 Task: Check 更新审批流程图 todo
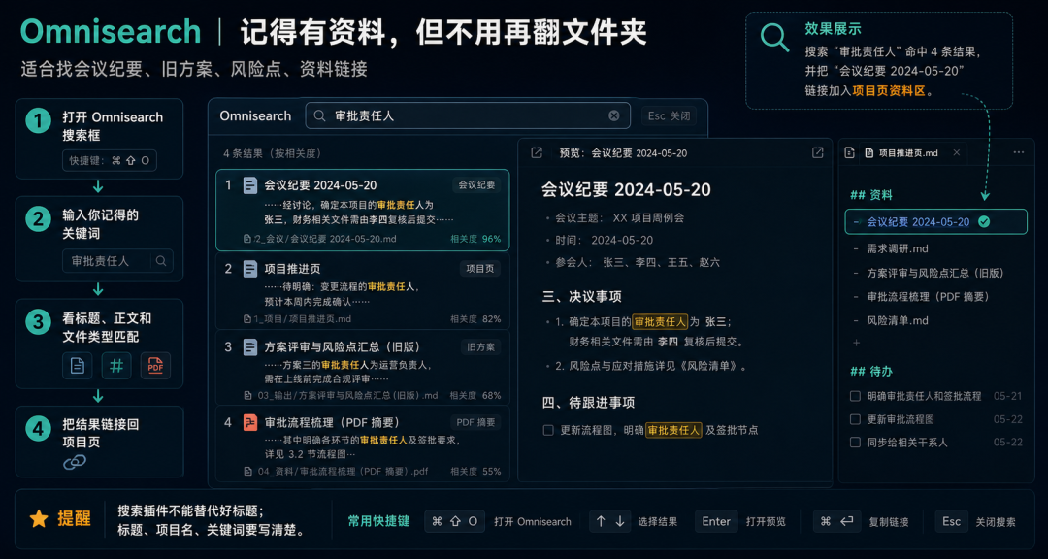tap(855, 419)
